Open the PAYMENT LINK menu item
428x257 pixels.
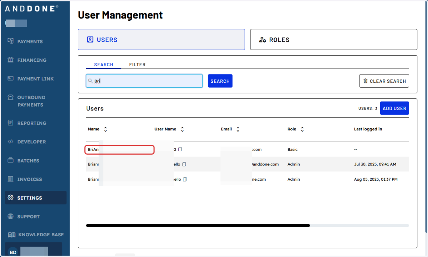[x=35, y=78]
